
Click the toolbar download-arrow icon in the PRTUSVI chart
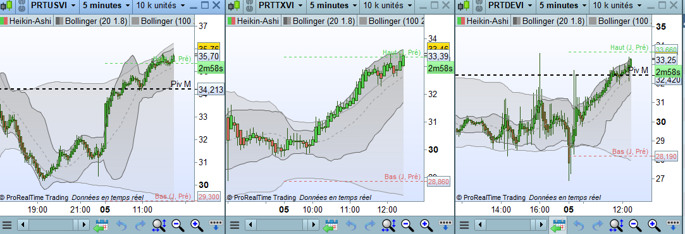pyautogui.click(x=216, y=225)
